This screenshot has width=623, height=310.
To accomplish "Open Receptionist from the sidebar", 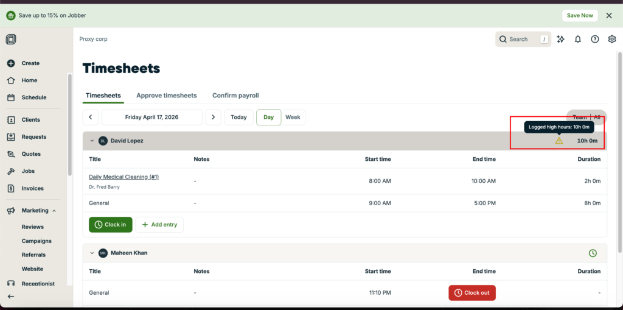I will pos(38,284).
